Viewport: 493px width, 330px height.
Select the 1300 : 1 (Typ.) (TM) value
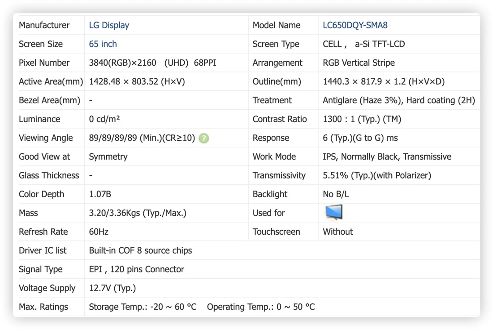click(362, 119)
